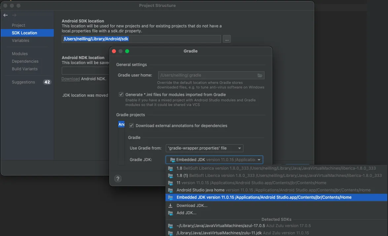Choose Android Studio java home option

coord(276,190)
